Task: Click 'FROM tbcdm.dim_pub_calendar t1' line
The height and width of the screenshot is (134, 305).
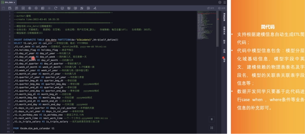Action: point(34,129)
